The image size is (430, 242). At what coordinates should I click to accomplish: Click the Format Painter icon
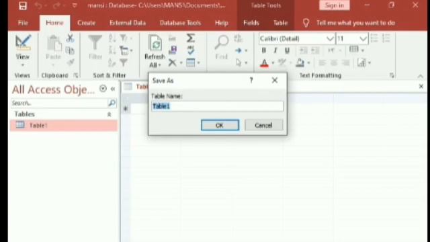(x=70, y=63)
